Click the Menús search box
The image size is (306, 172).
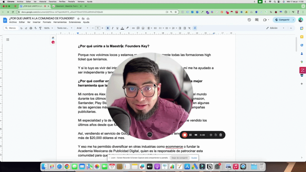pyautogui.click(x=11, y=28)
